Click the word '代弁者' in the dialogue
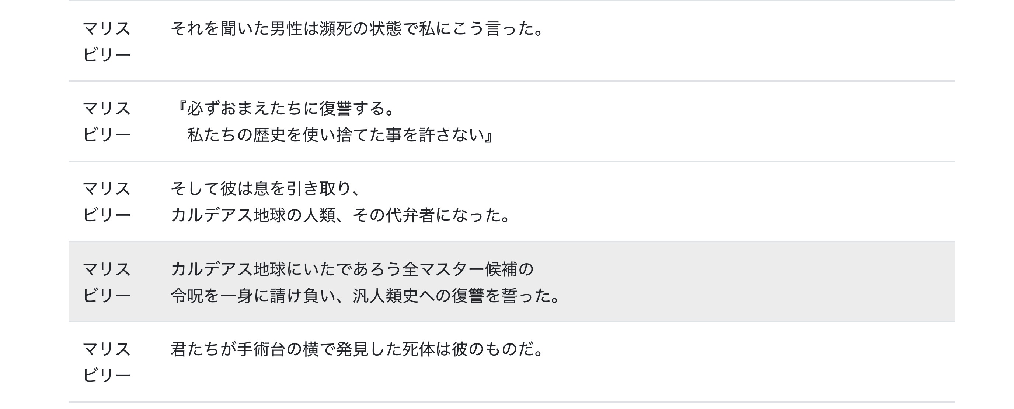Screen dimensions: 1014x409 pos(410,215)
